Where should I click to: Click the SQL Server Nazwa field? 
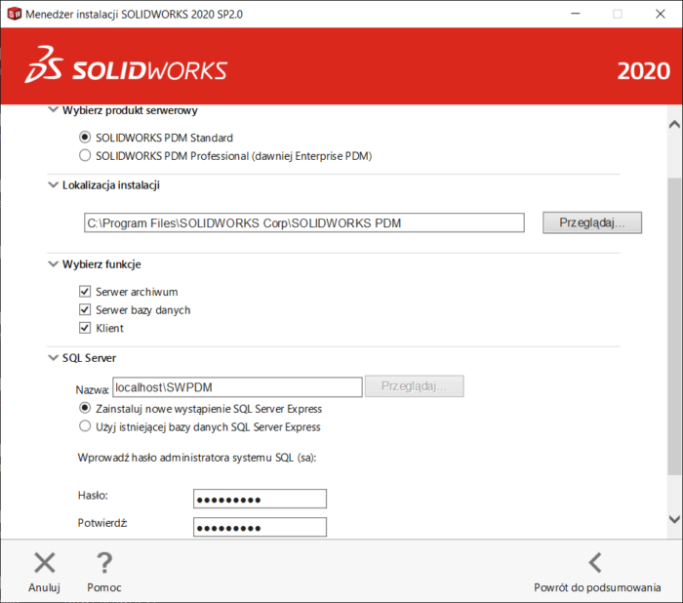point(237,387)
